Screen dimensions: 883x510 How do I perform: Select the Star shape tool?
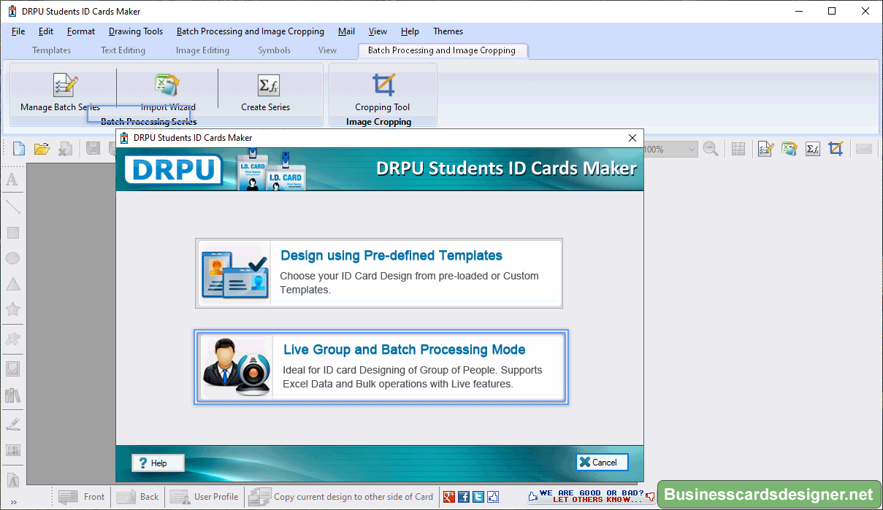12,309
